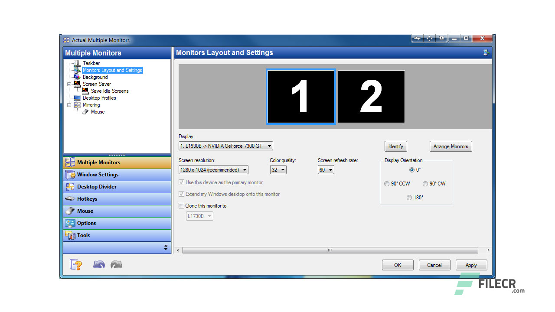Viewport: 555px width, 312px height.
Task: Click the gray redo arrow icon
Action: pyautogui.click(x=116, y=264)
